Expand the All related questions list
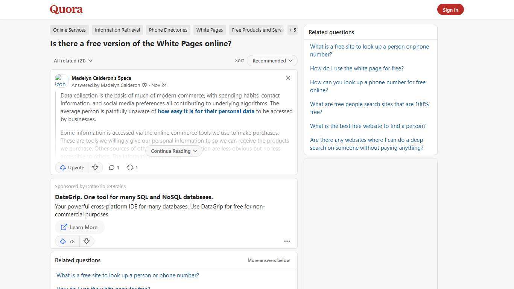514x289 pixels. tap(73, 61)
